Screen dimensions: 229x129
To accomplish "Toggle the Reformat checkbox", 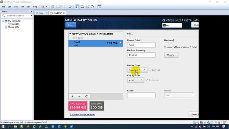I will 147,80.
